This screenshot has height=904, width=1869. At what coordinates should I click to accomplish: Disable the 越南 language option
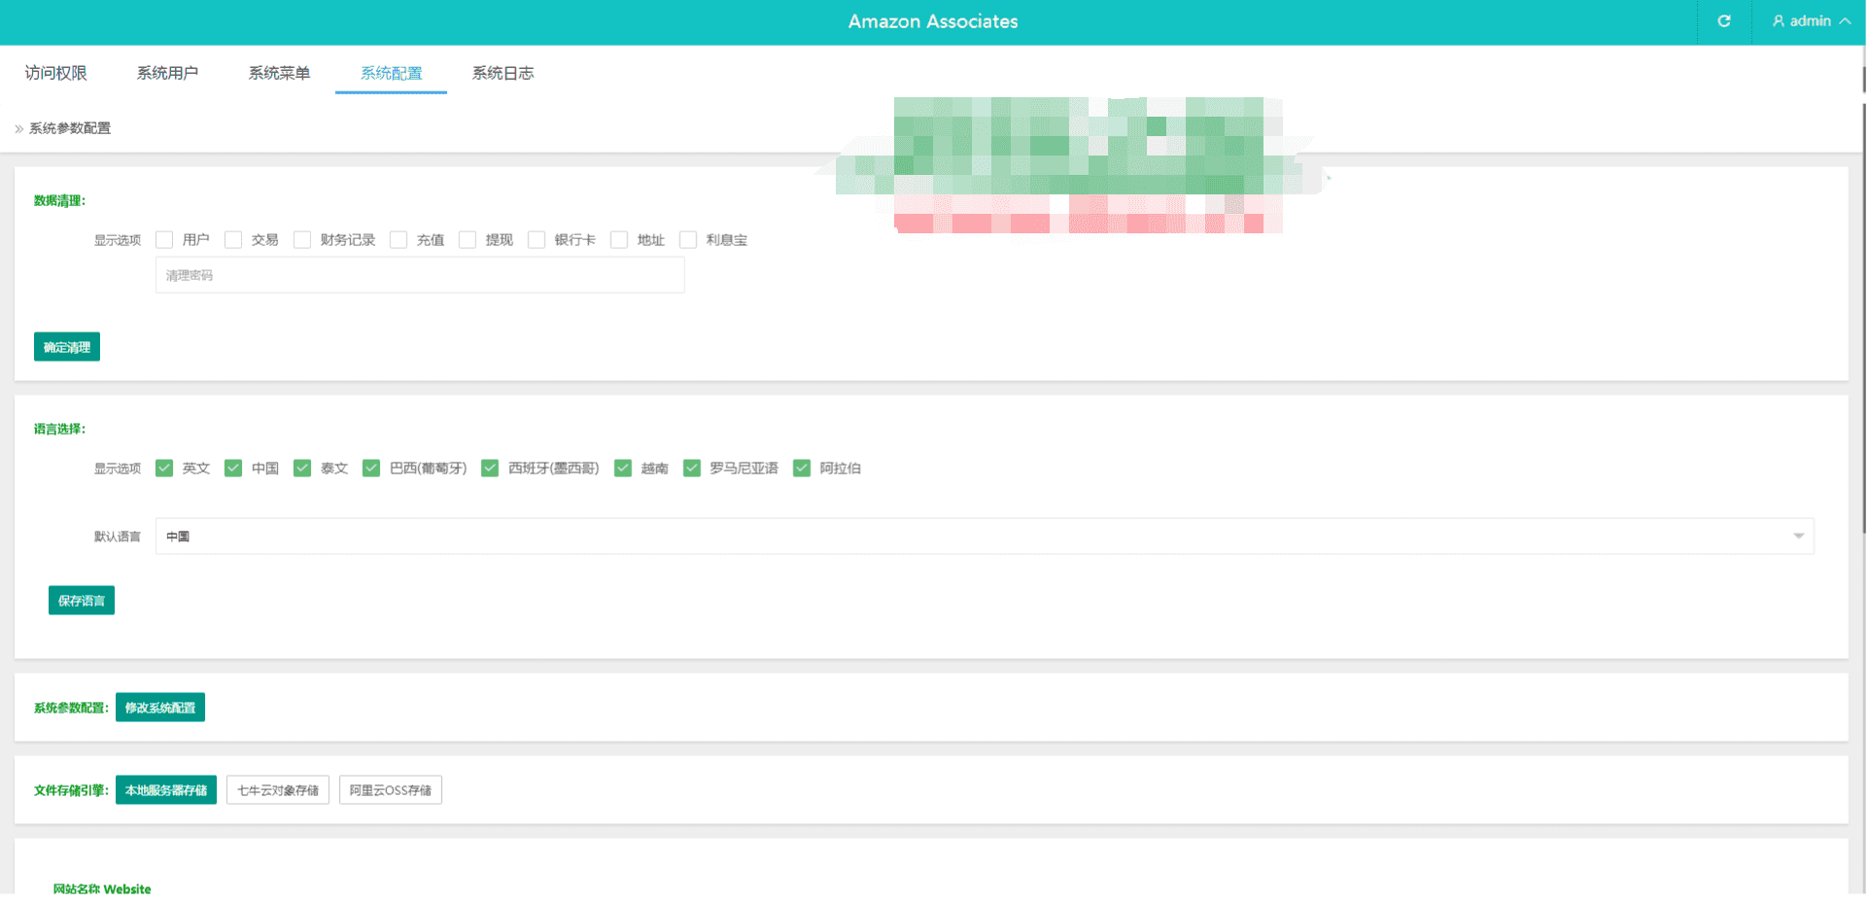(623, 469)
